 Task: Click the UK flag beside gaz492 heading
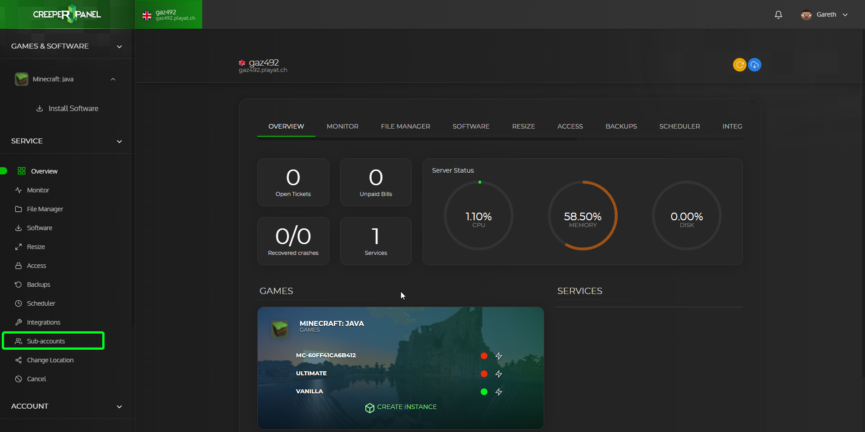point(242,63)
